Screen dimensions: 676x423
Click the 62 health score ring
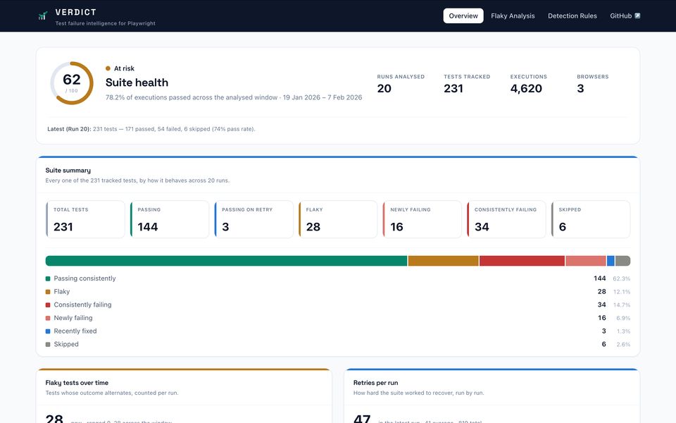72,83
